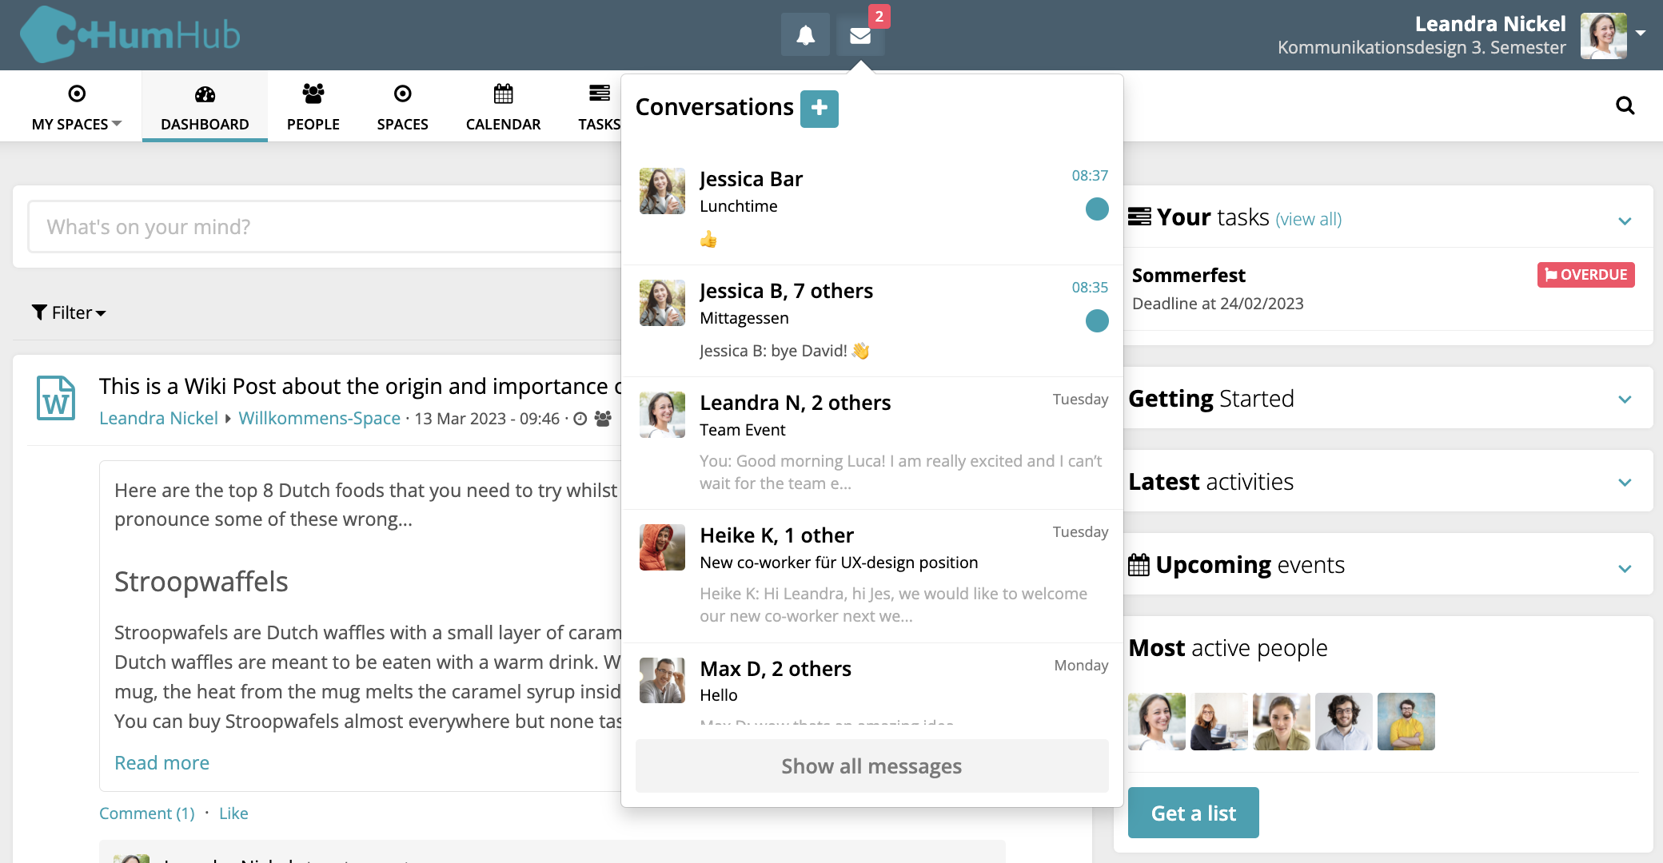The width and height of the screenshot is (1663, 863).
Task: Click the search magnifier icon
Action: (1625, 105)
